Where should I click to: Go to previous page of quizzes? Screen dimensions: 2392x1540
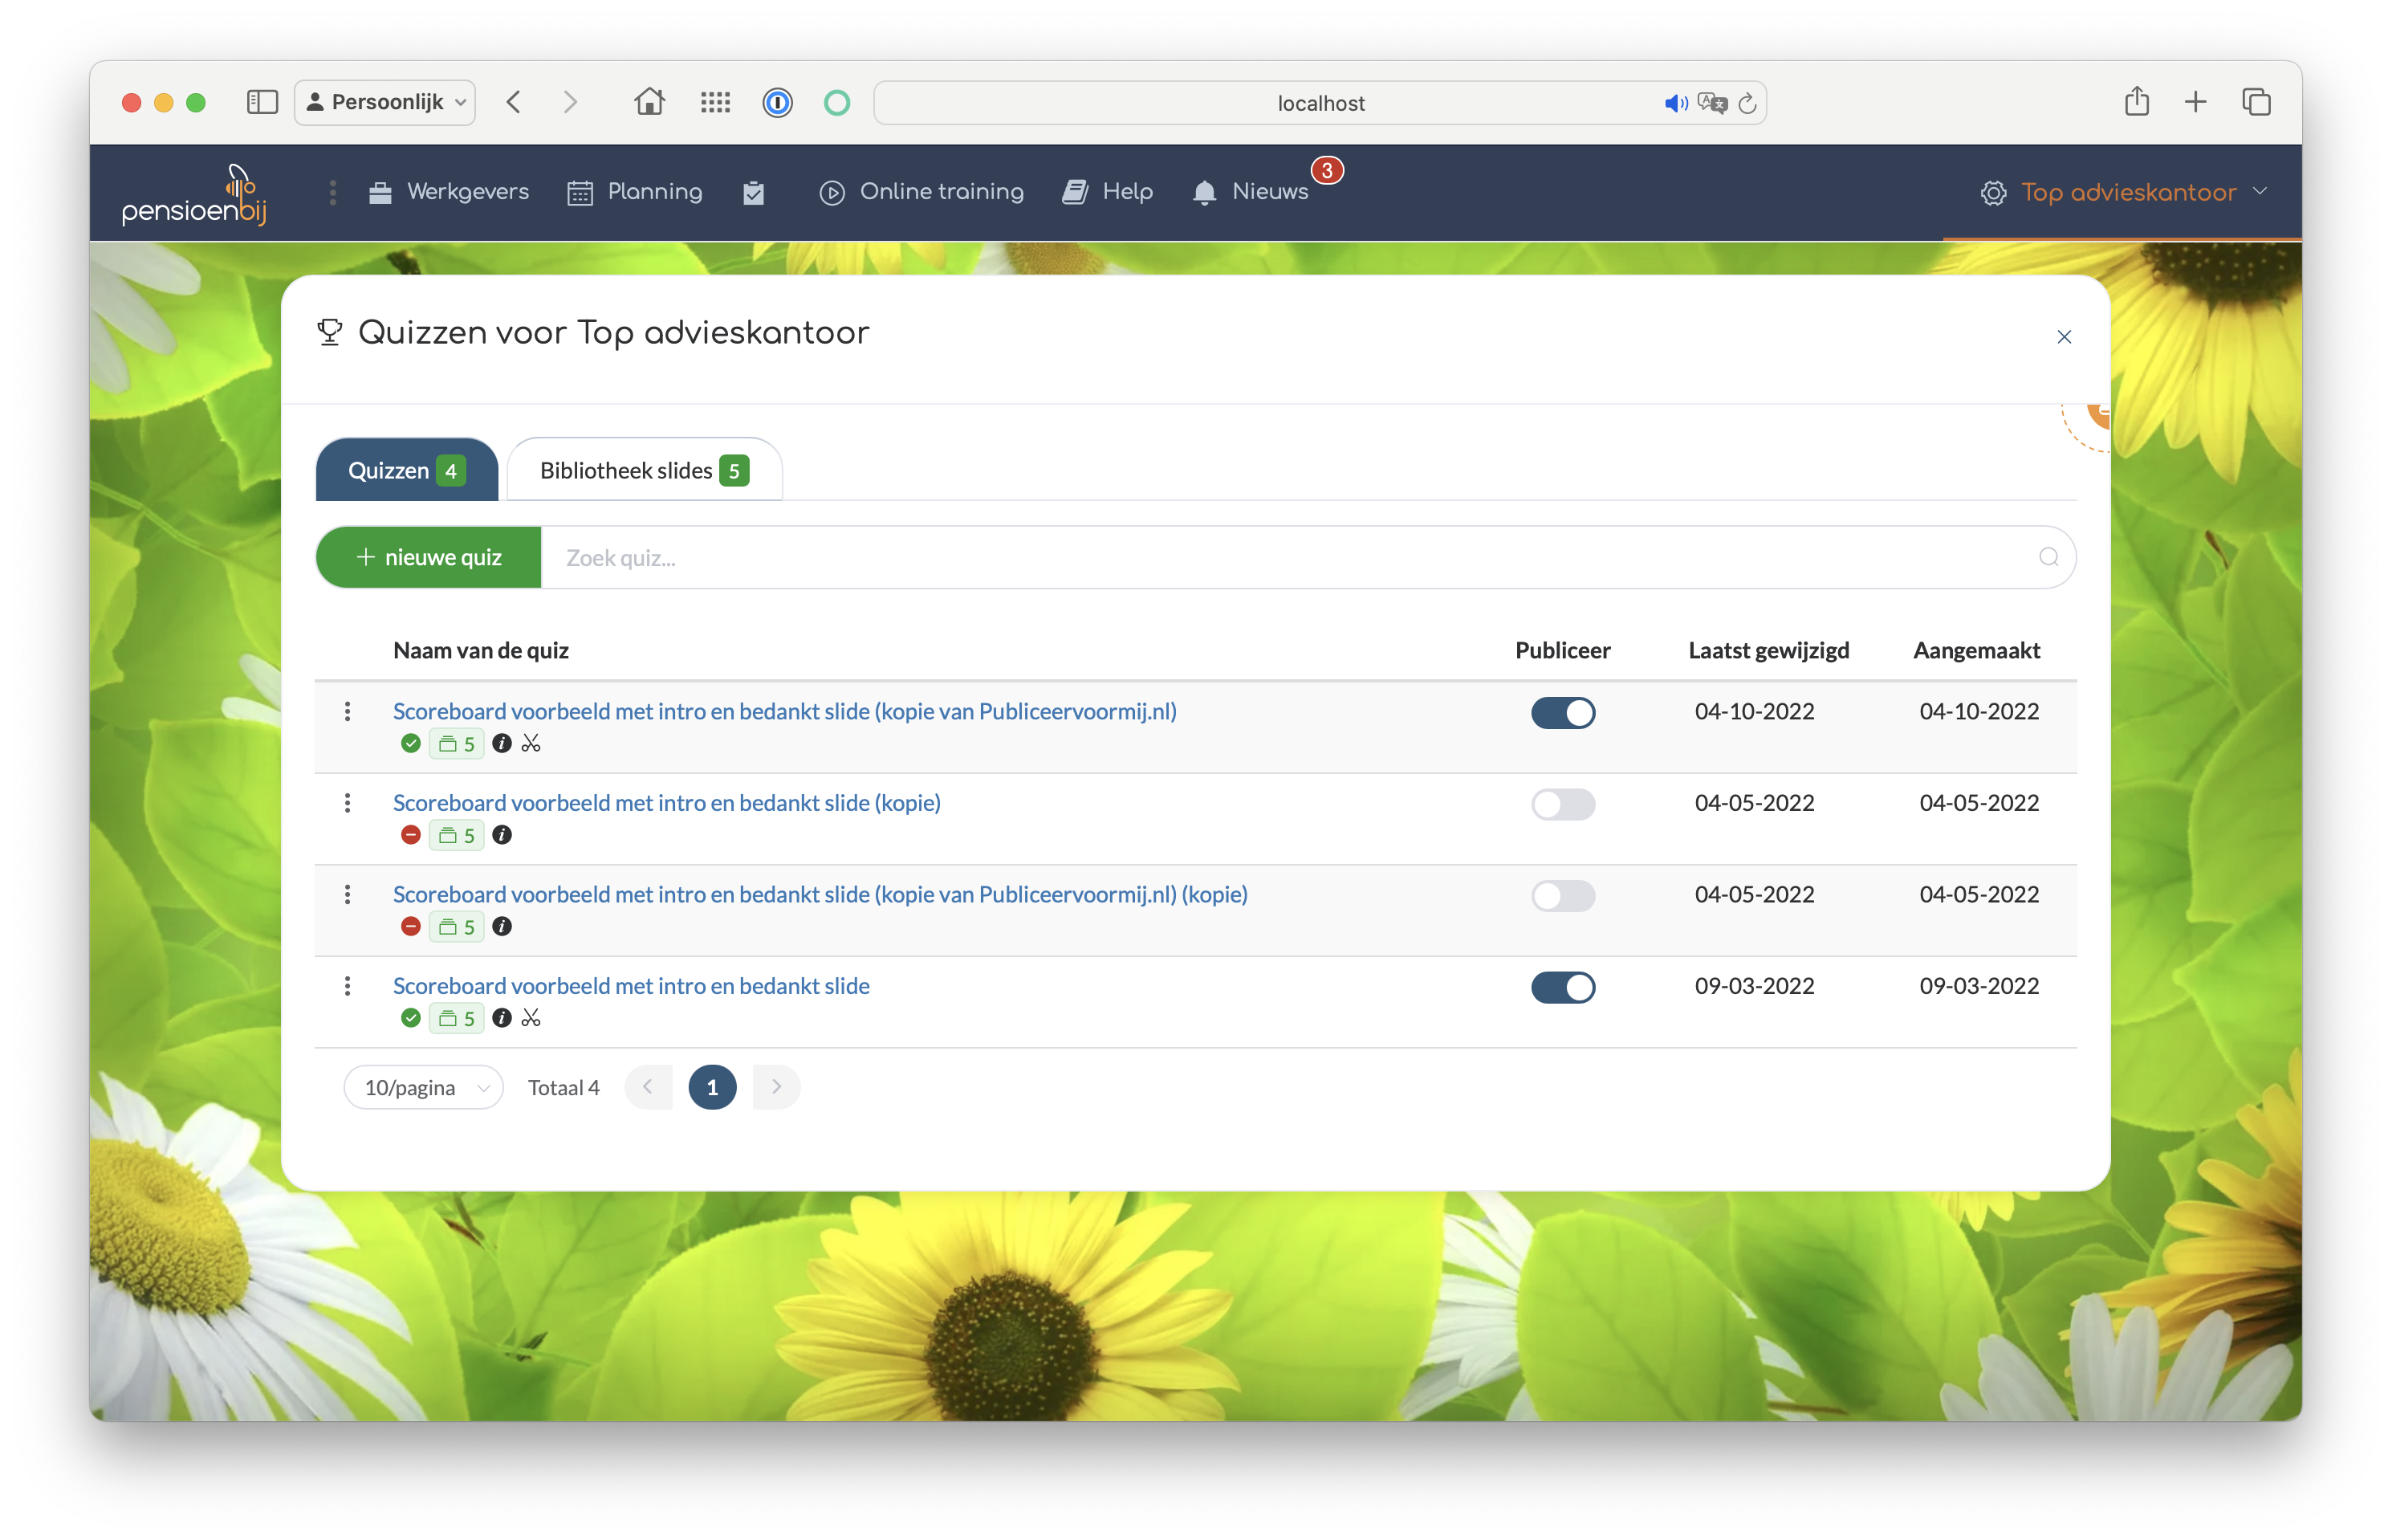pos(649,1087)
